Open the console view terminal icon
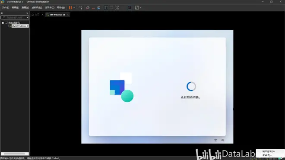The height and width of the screenshot is (160, 285). tap(130, 8)
